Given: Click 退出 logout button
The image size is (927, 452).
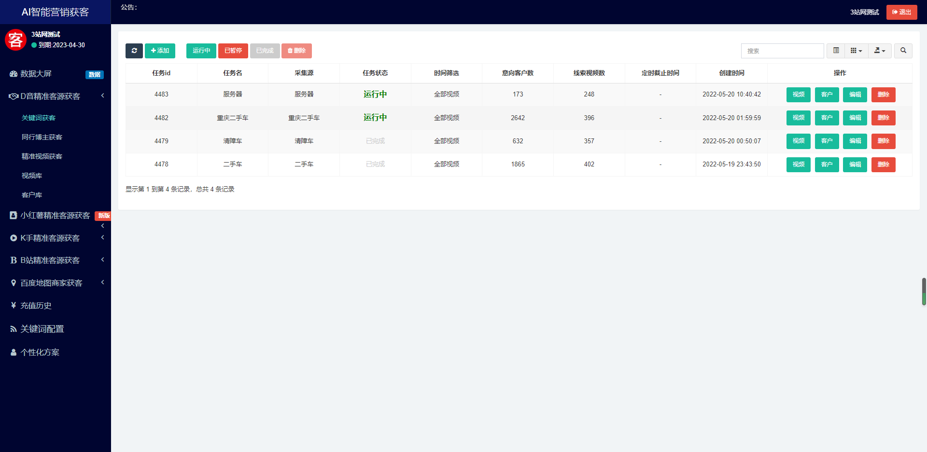Looking at the screenshot, I should point(901,12).
